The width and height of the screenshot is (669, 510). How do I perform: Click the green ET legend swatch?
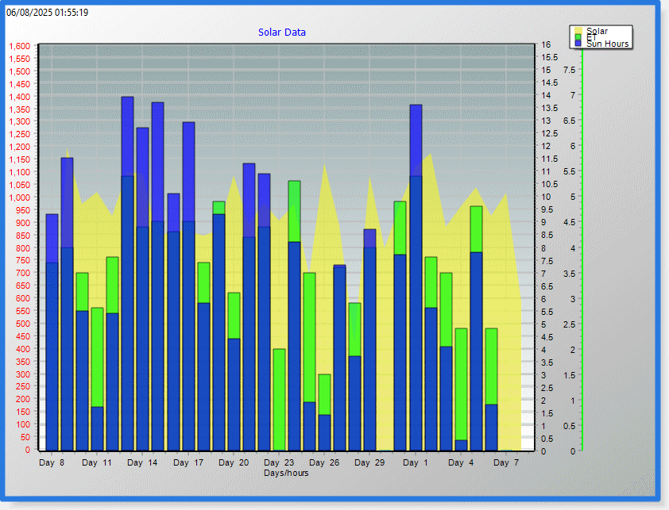click(578, 37)
